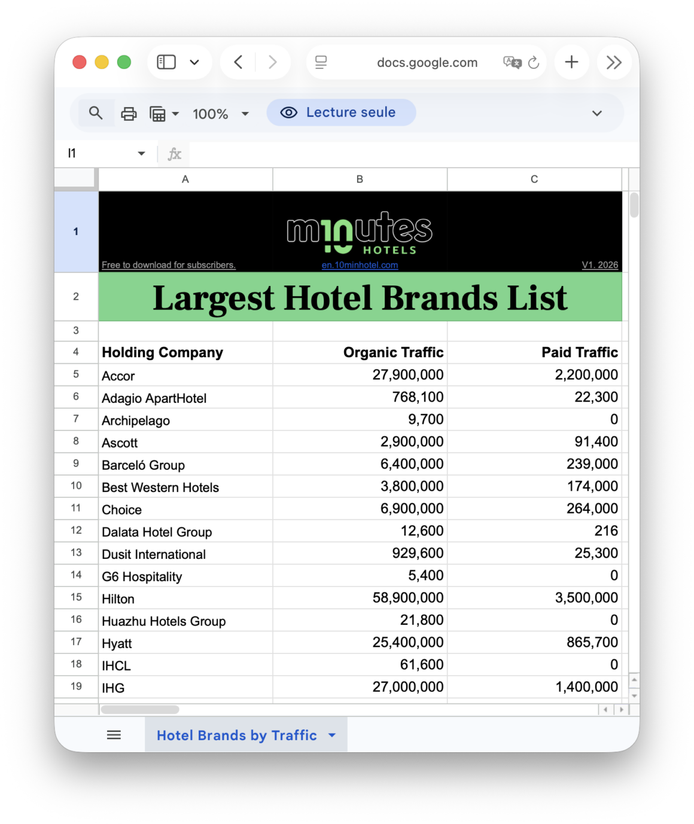Click the translate icon in address bar
694x824 pixels.
(x=512, y=62)
